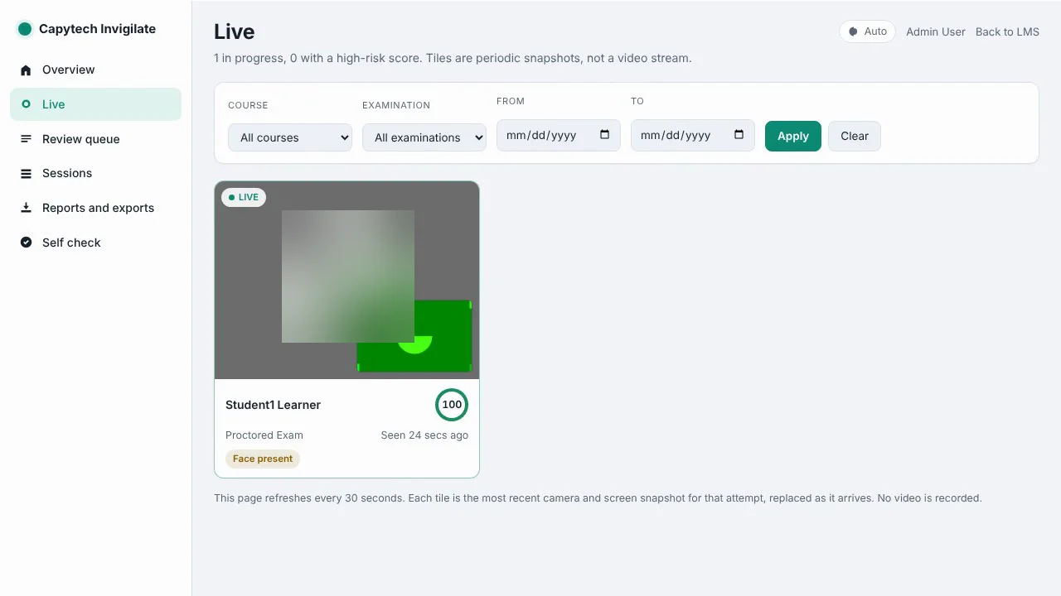The width and height of the screenshot is (1061, 596).
Task: Follow the Back to LMS link
Action: click(1007, 31)
